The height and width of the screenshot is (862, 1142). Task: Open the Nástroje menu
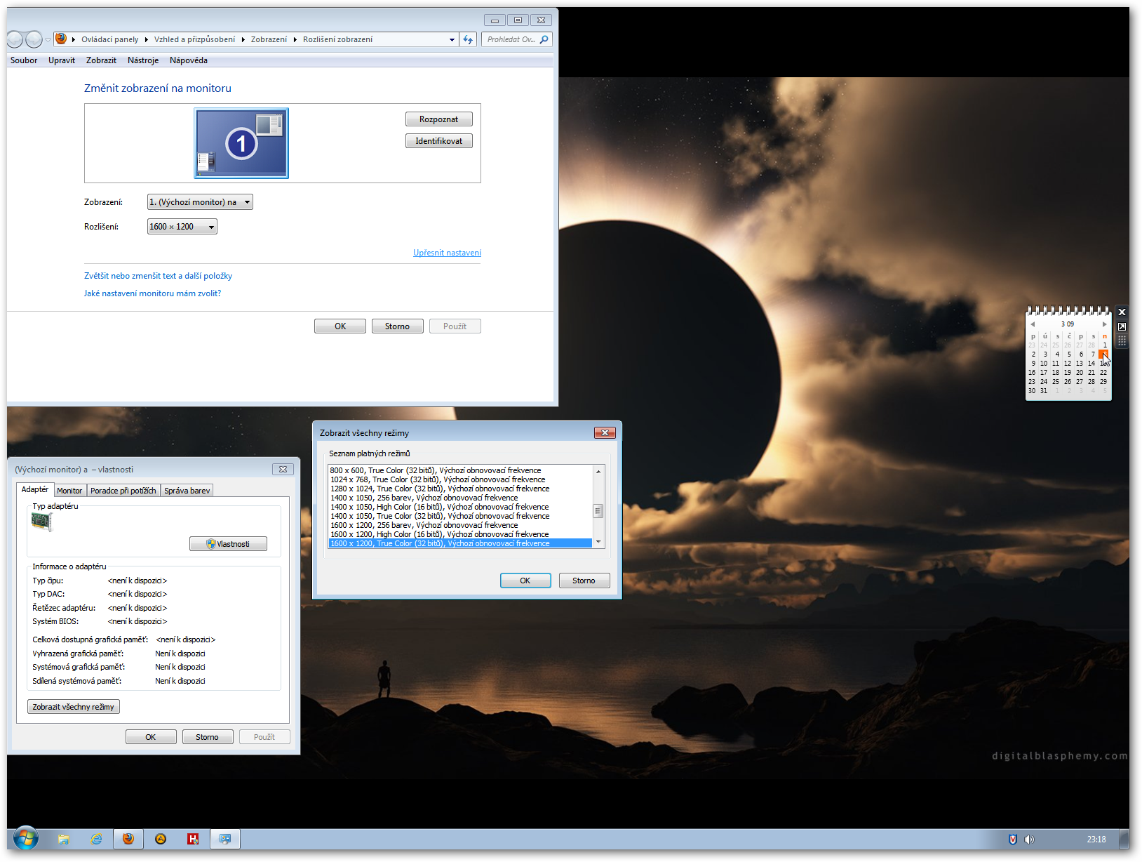pyautogui.click(x=143, y=60)
